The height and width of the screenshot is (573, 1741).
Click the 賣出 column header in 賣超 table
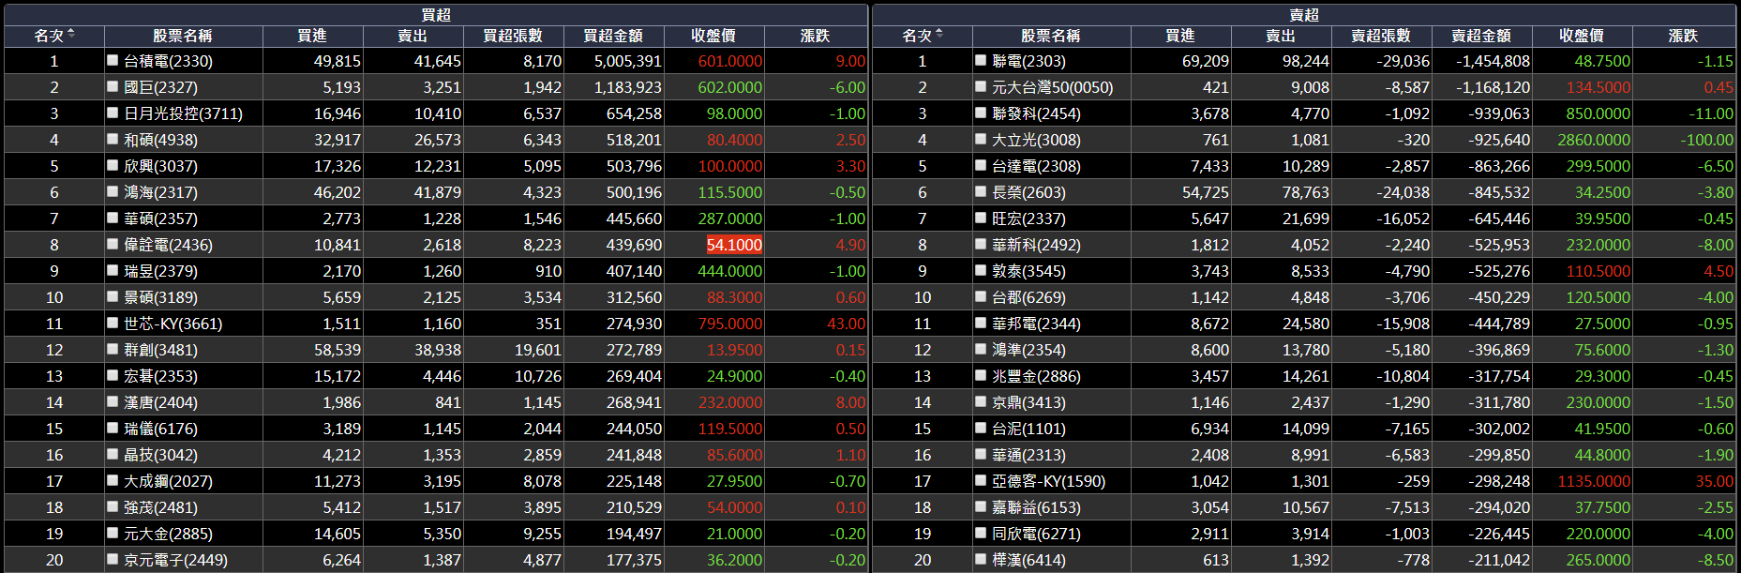(1281, 36)
